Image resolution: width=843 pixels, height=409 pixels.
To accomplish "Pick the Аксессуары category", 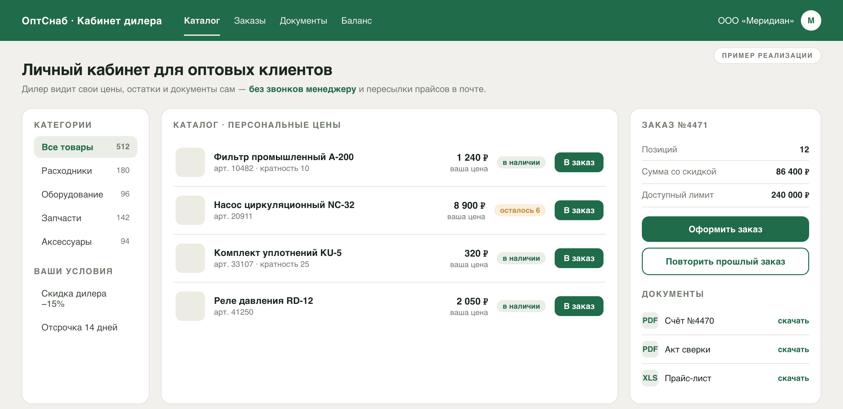I will pyautogui.click(x=85, y=242).
